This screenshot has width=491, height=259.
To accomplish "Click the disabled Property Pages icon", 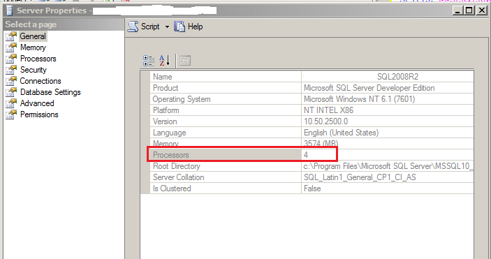I will pos(185,61).
